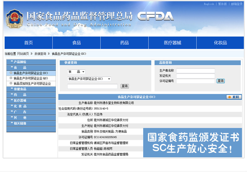Expand 食品 sidebar section
247x172 pixels.
(x=31, y=68)
